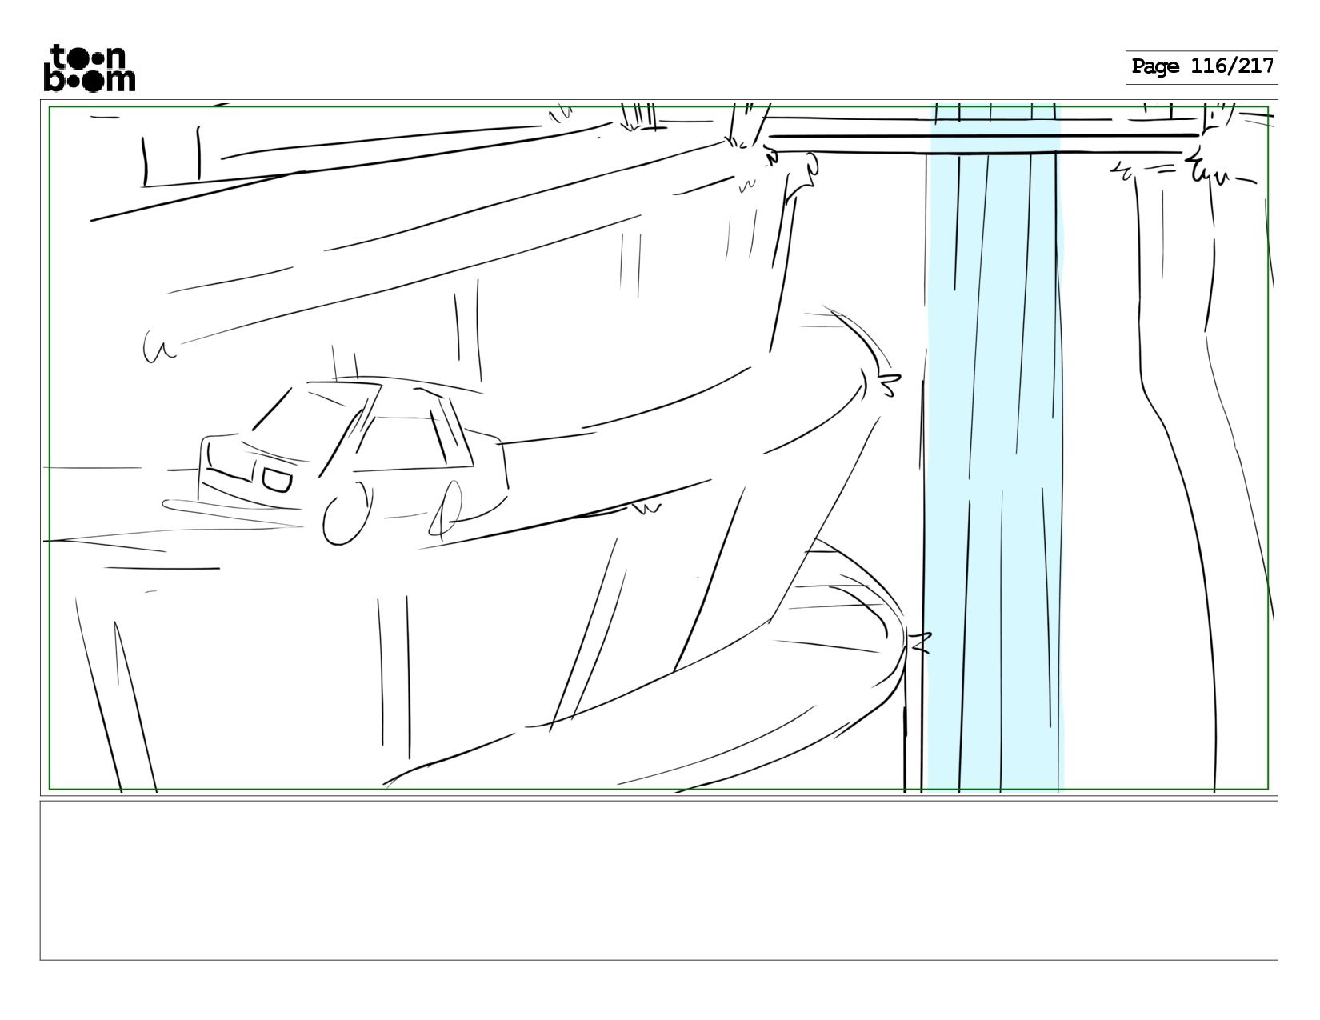Click the Toon Boom logo

89,68
